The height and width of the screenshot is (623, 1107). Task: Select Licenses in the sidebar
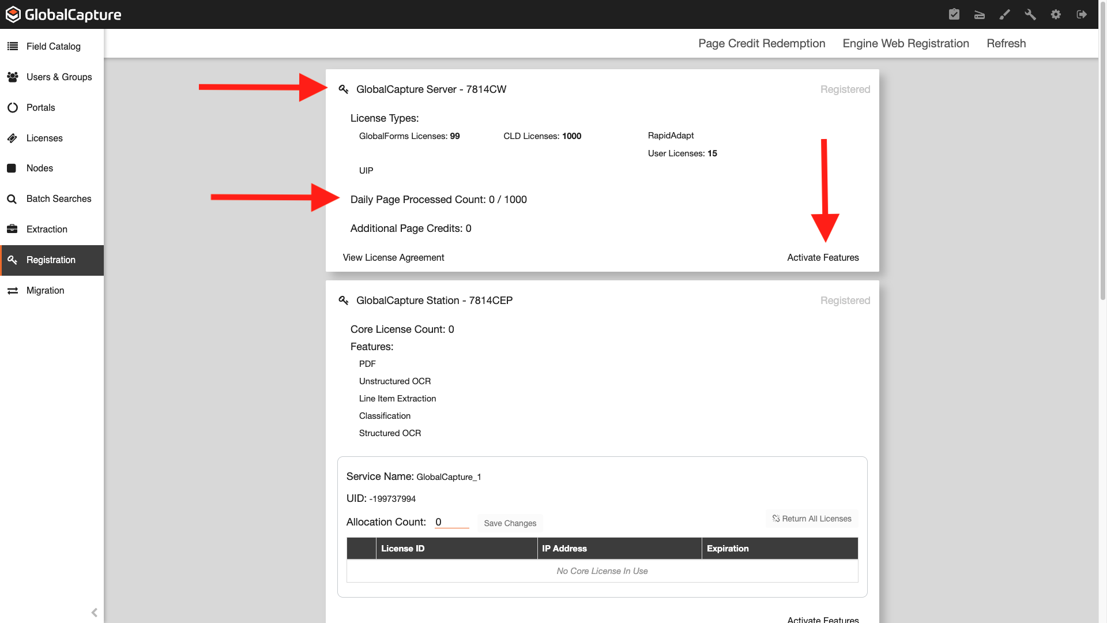click(44, 138)
